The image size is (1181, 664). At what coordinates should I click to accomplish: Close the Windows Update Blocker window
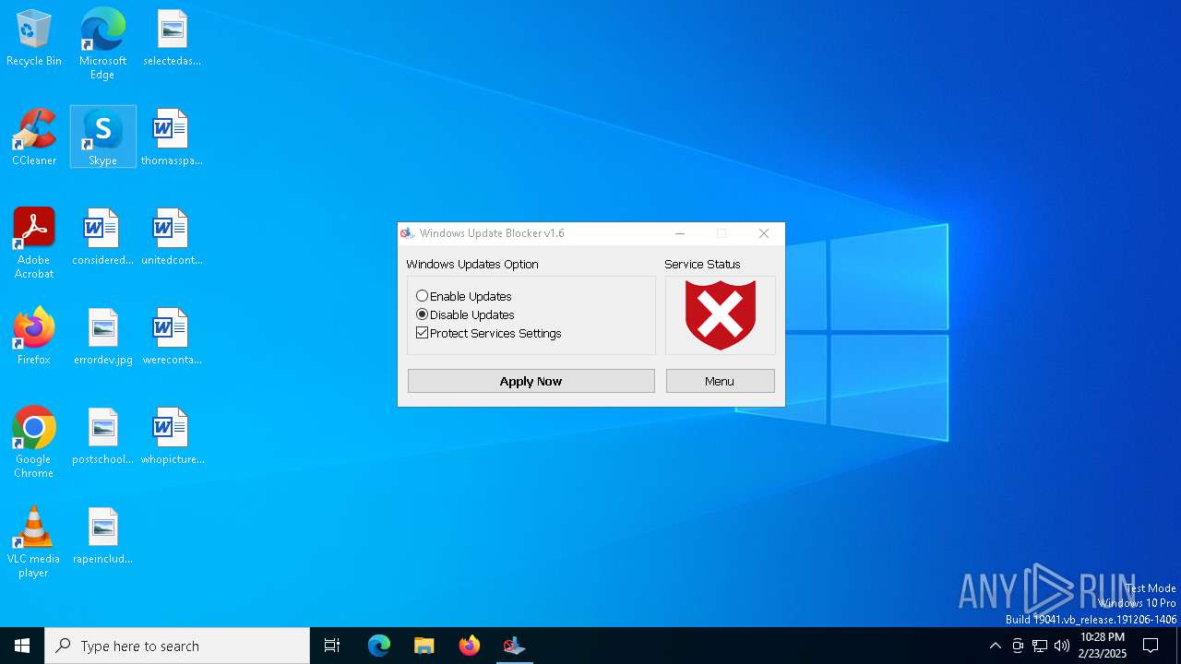(764, 233)
